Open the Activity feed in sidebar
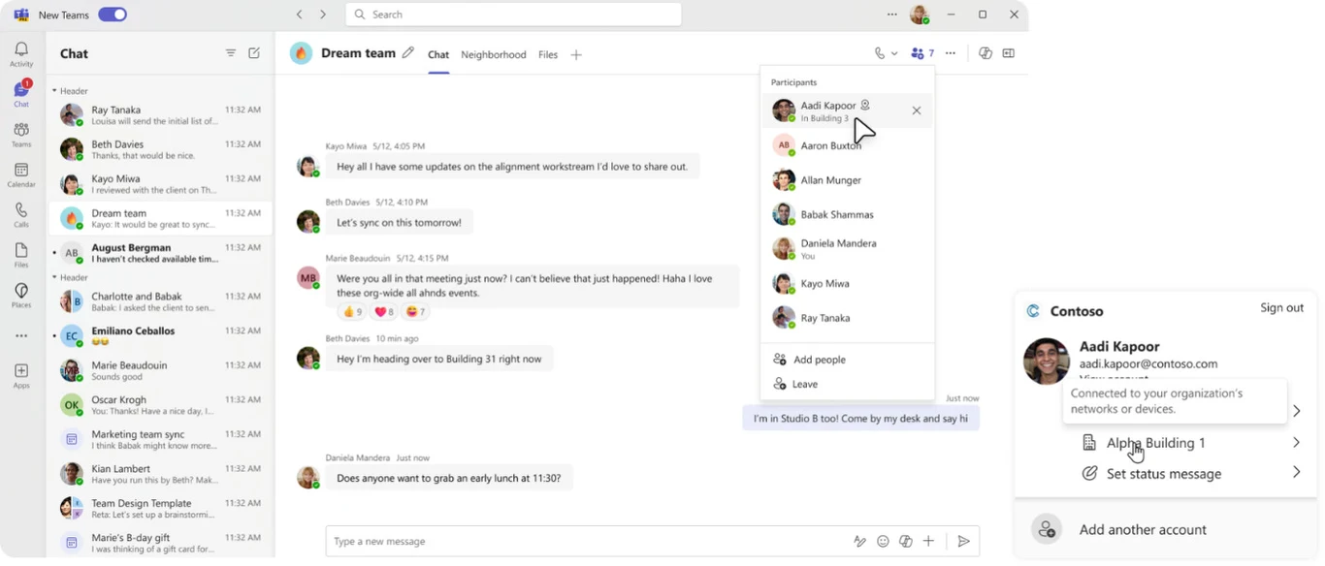Viewport: 1325px width, 566px height. (21, 54)
